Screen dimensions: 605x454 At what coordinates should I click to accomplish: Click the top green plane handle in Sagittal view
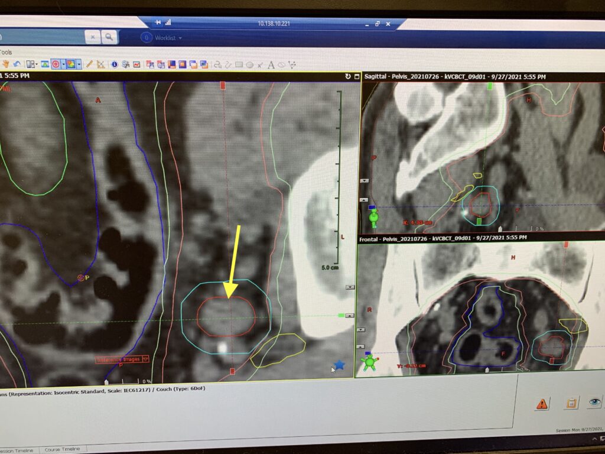tap(490, 86)
